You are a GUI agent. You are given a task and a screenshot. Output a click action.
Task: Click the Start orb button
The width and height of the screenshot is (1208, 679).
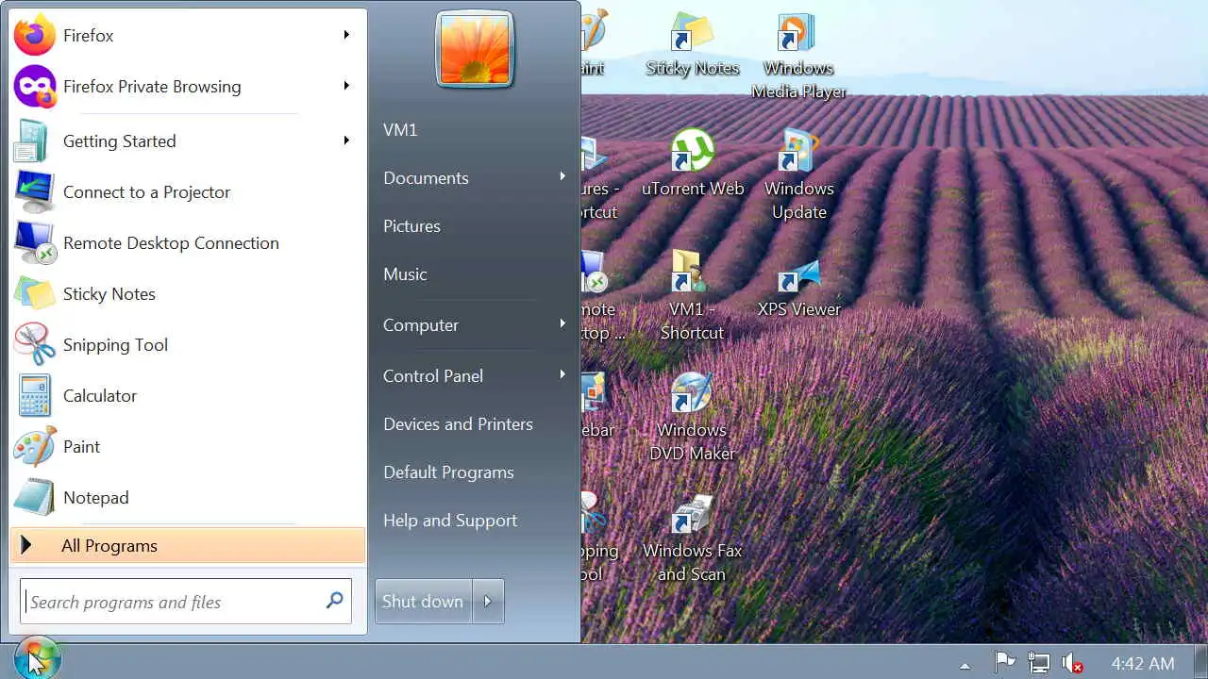click(x=37, y=659)
